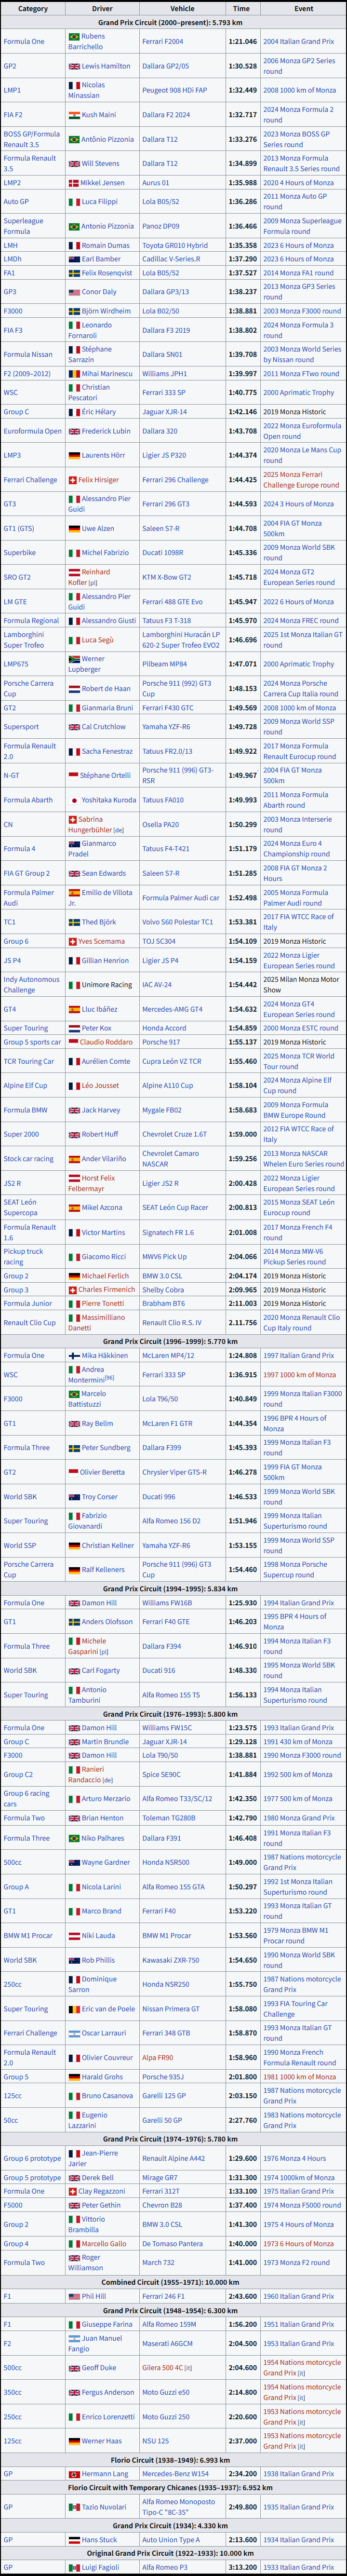Open the Wayne Gardner driver link
Viewport: 347px width, 2576px height.
pyautogui.click(x=106, y=1863)
